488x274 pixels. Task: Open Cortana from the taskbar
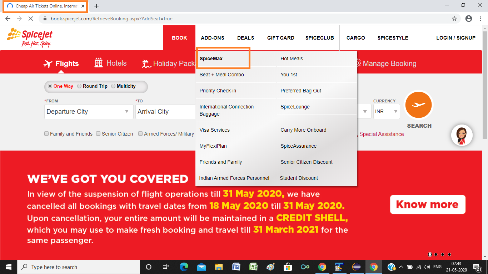[x=149, y=267]
